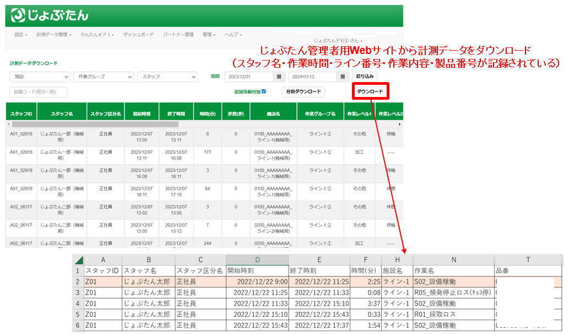Click the じょぶたん logo icon

18,15
